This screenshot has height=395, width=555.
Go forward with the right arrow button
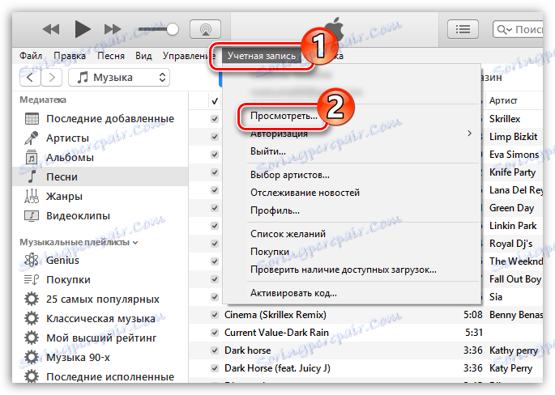coord(52,77)
